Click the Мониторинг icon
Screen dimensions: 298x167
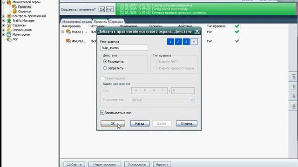pos(9,34)
